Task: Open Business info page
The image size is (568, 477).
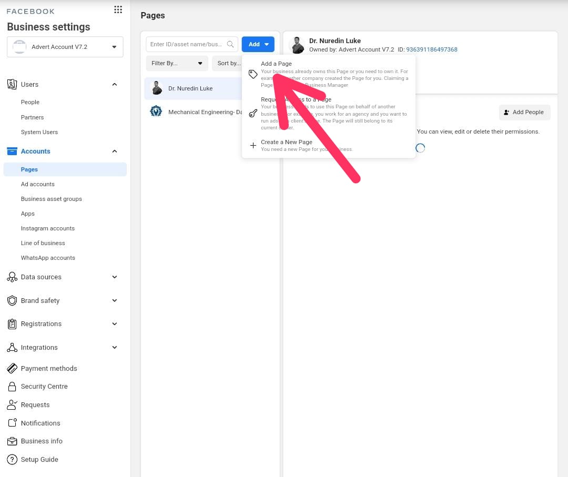Action: pyautogui.click(x=42, y=441)
